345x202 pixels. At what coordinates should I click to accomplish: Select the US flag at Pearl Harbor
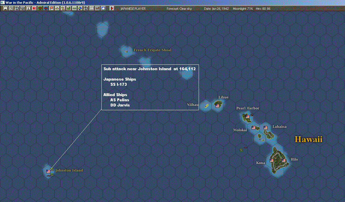[248, 117]
